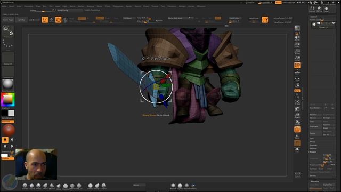Open the LightBox button
Viewport: 341px width, 192px height.
pyautogui.click(x=21, y=20)
